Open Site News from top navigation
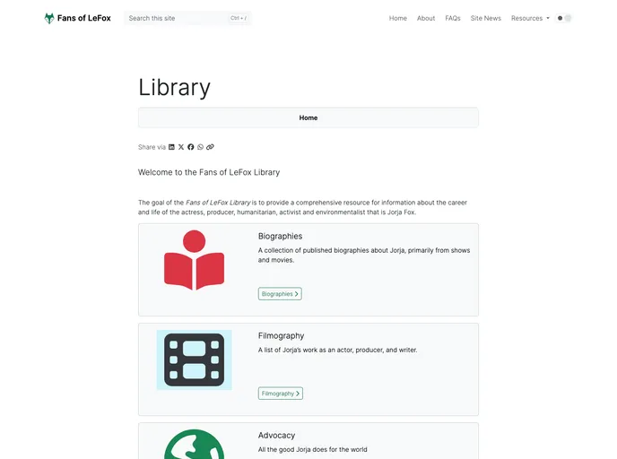This screenshot has height=459, width=617. [486, 18]
